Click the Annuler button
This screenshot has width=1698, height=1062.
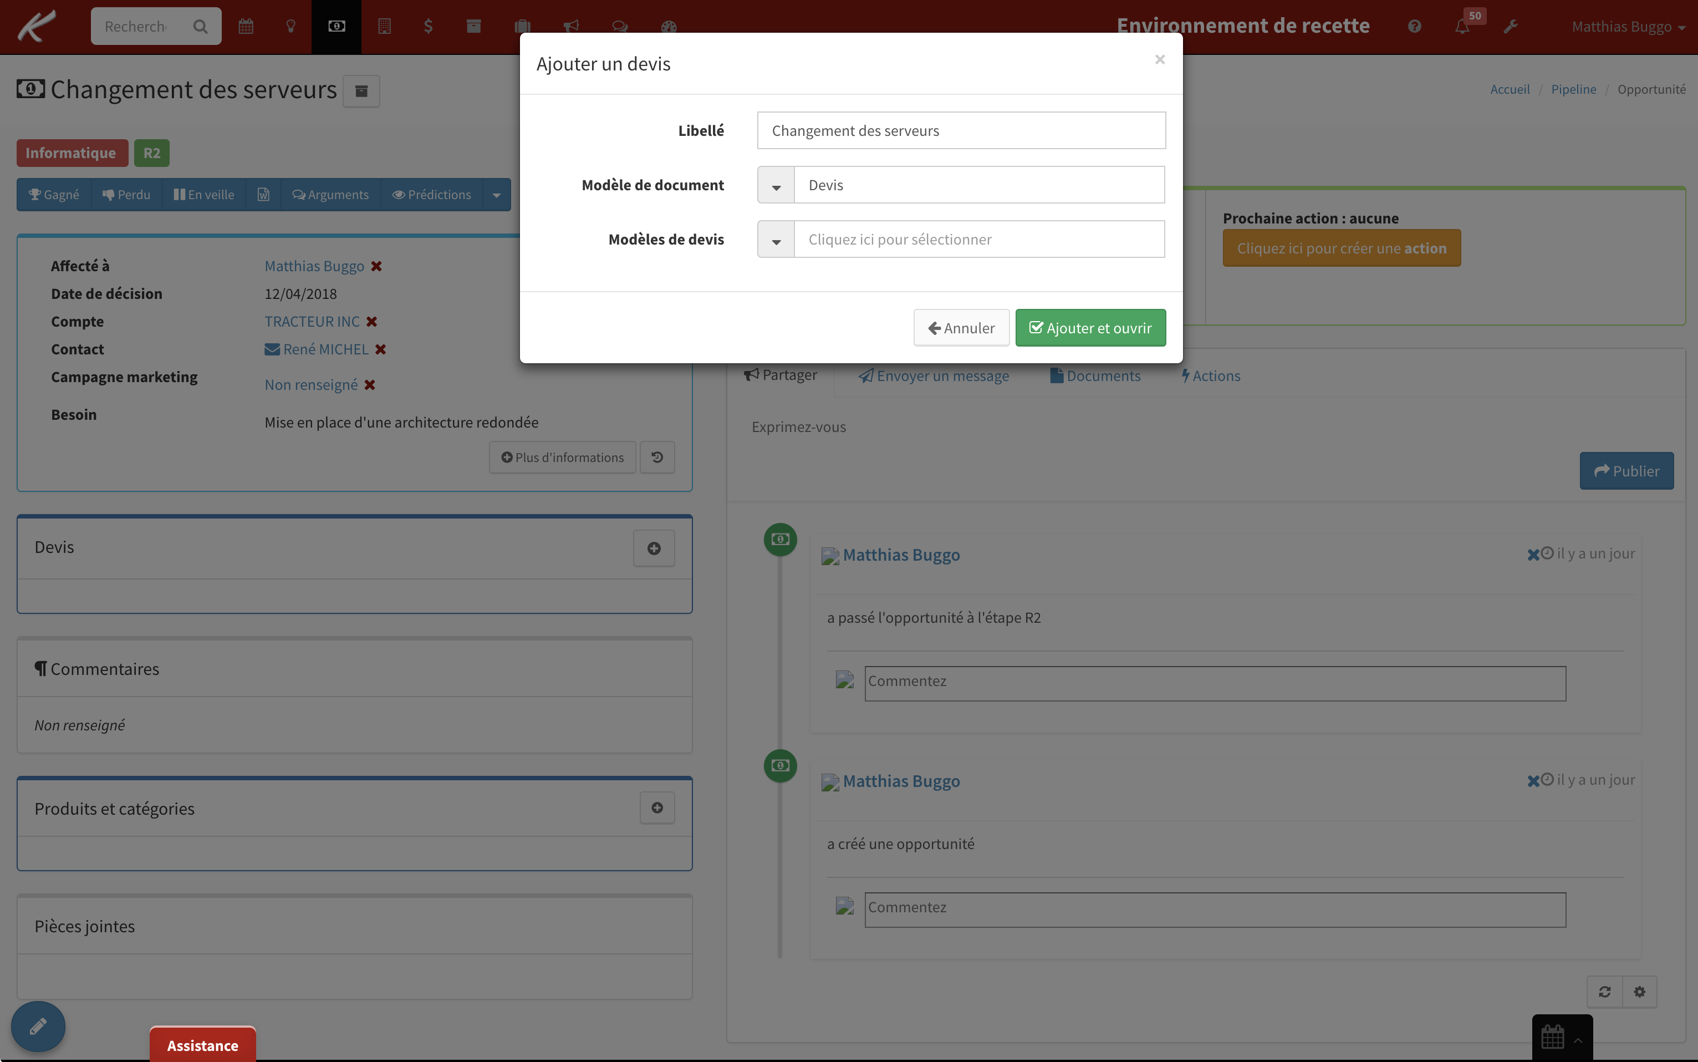[961, 328]
